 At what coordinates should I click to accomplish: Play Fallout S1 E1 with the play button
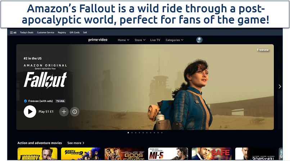30,111
